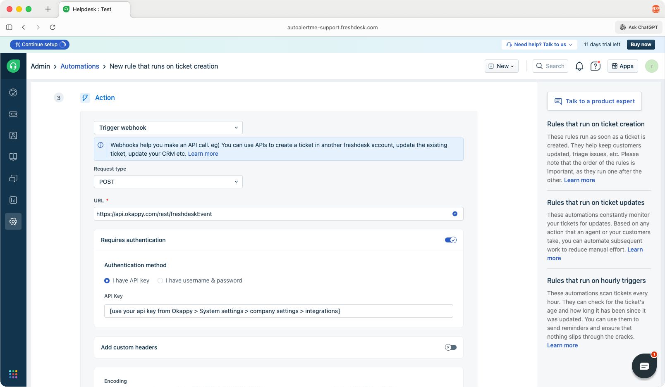The height and width of the screenshot is (387, 665).
Task: Open the Solutions book icon in the sidebar
Action: tap(13, 157)
